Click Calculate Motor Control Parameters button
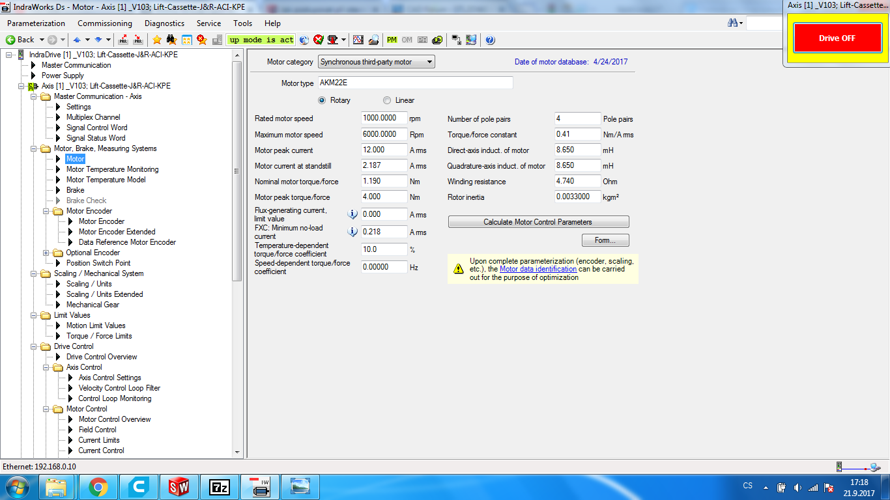 (538, 222)
